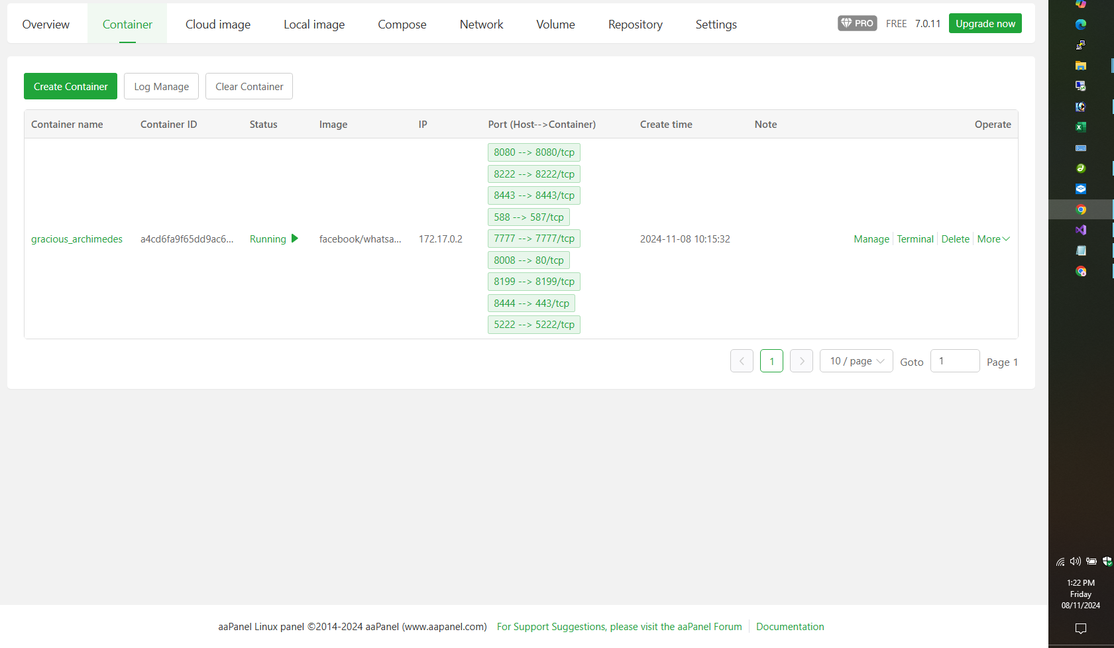1114x648 pixels.
Task: Click the Create Container button
Action: pyautogui.click(x=70, y=86)
